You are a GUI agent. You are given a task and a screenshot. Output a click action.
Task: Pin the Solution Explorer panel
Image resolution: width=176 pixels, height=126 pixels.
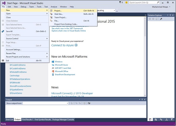pos(170,15)
